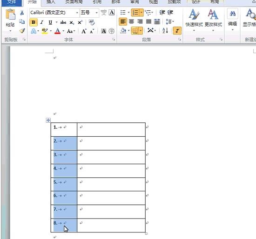The height and width of the screenshot is (239, 256).
Task: Open highlight color dropdown arrow
Action: pyautogui.click(x=51, y=31)
